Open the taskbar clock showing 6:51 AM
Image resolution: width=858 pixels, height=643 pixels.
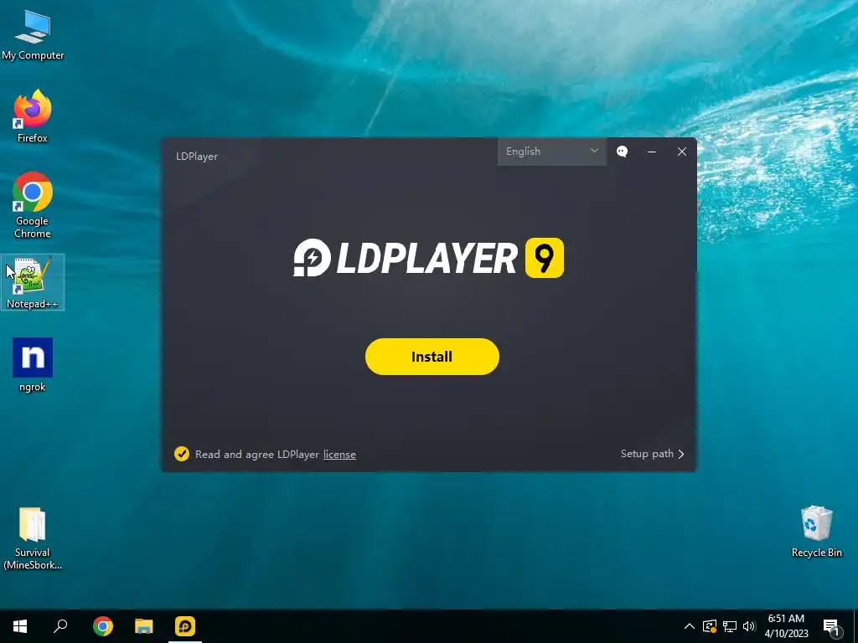pyautogui.click(x=786, y=626)
